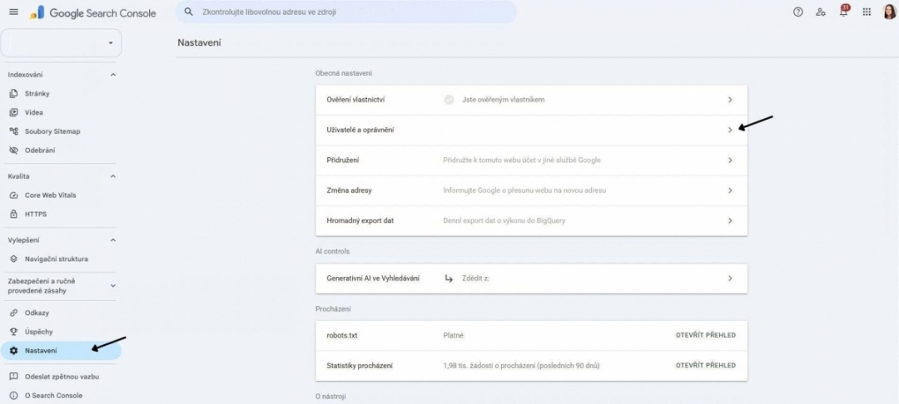Click the info icon beside O Search Console

pyautogui.click(x=14, y=396)
